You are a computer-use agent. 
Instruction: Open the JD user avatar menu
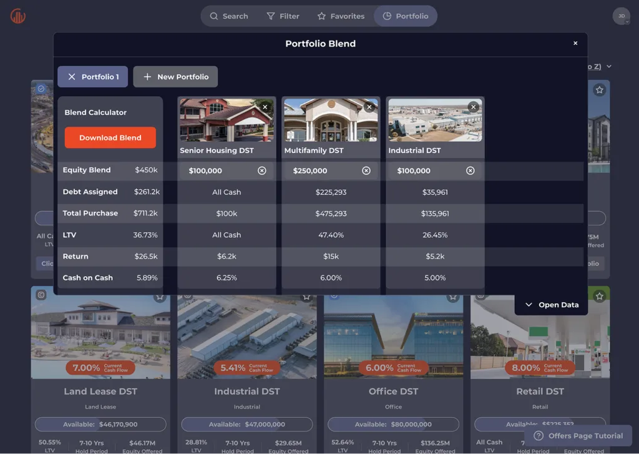(621, 16)
